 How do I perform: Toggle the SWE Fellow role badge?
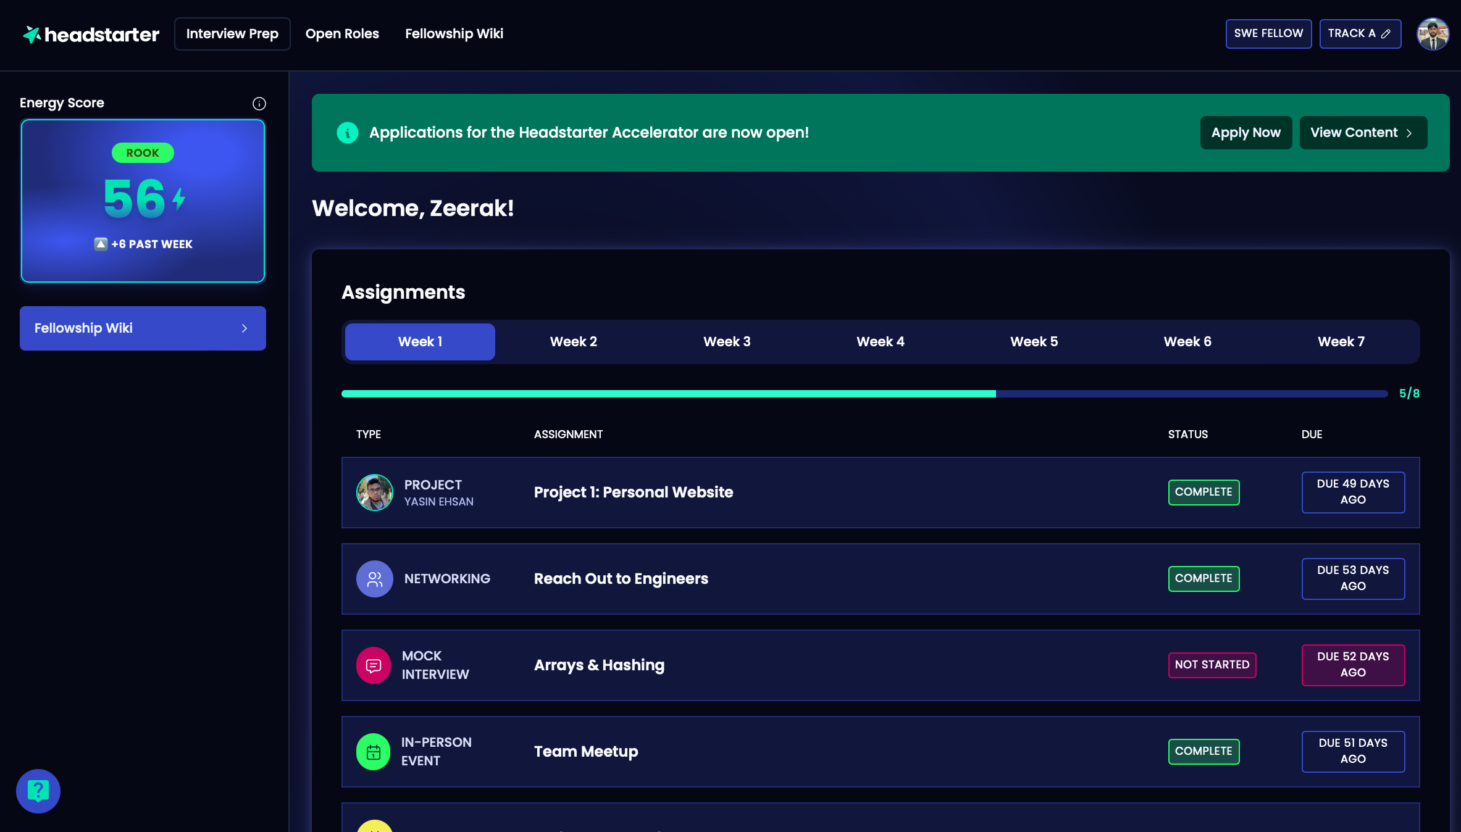1268,34
